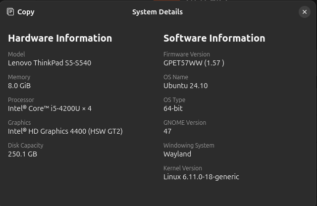The height and width of the screenshot is (206, 317).
Task: Click the Windowing System label
Action: tap(189, 146)
